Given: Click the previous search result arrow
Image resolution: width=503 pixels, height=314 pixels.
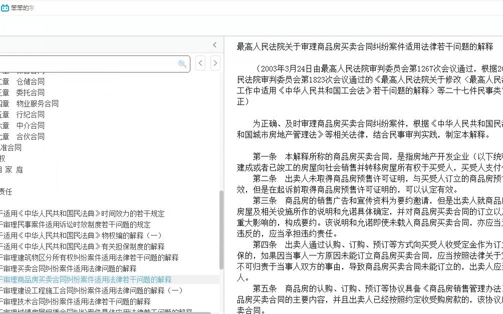Looking at the screenshot, I should tap(200, 63).
